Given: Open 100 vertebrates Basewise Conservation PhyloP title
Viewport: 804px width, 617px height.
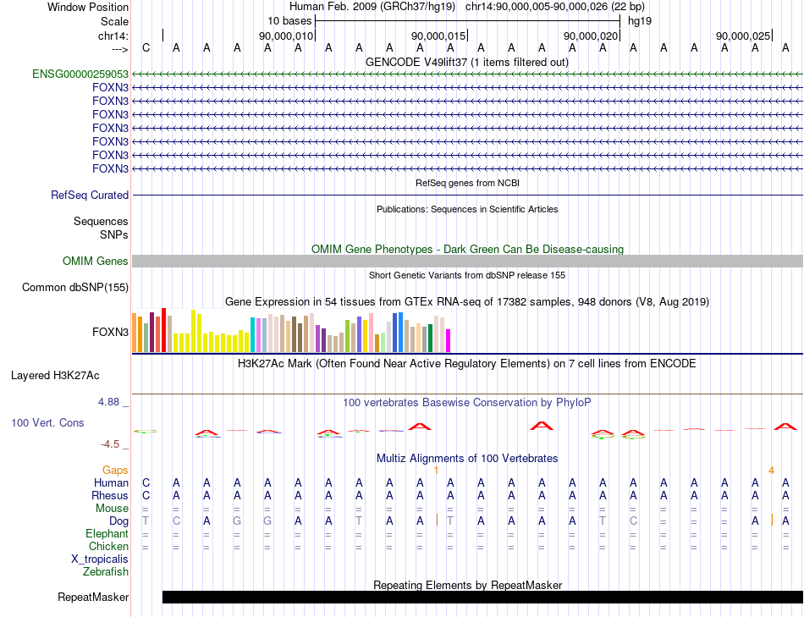Looking at the screenshot, I should click(x=467, y=403).
